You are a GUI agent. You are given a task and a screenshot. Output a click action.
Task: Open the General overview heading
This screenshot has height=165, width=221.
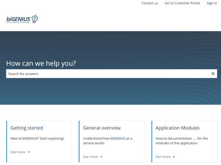tap(102, 128)
